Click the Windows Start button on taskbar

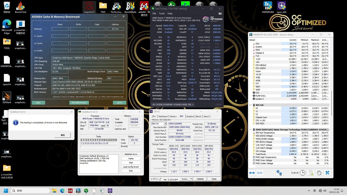click(x=5, y=191)
